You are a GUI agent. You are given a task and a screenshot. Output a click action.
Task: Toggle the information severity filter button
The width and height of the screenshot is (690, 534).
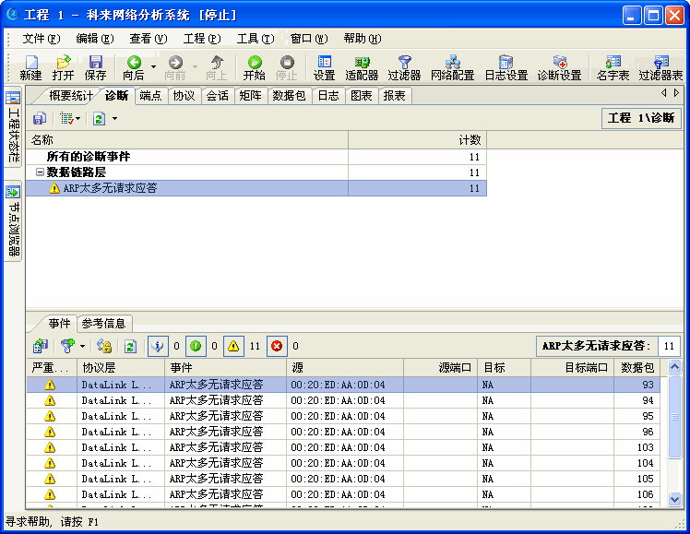(158, 346)
